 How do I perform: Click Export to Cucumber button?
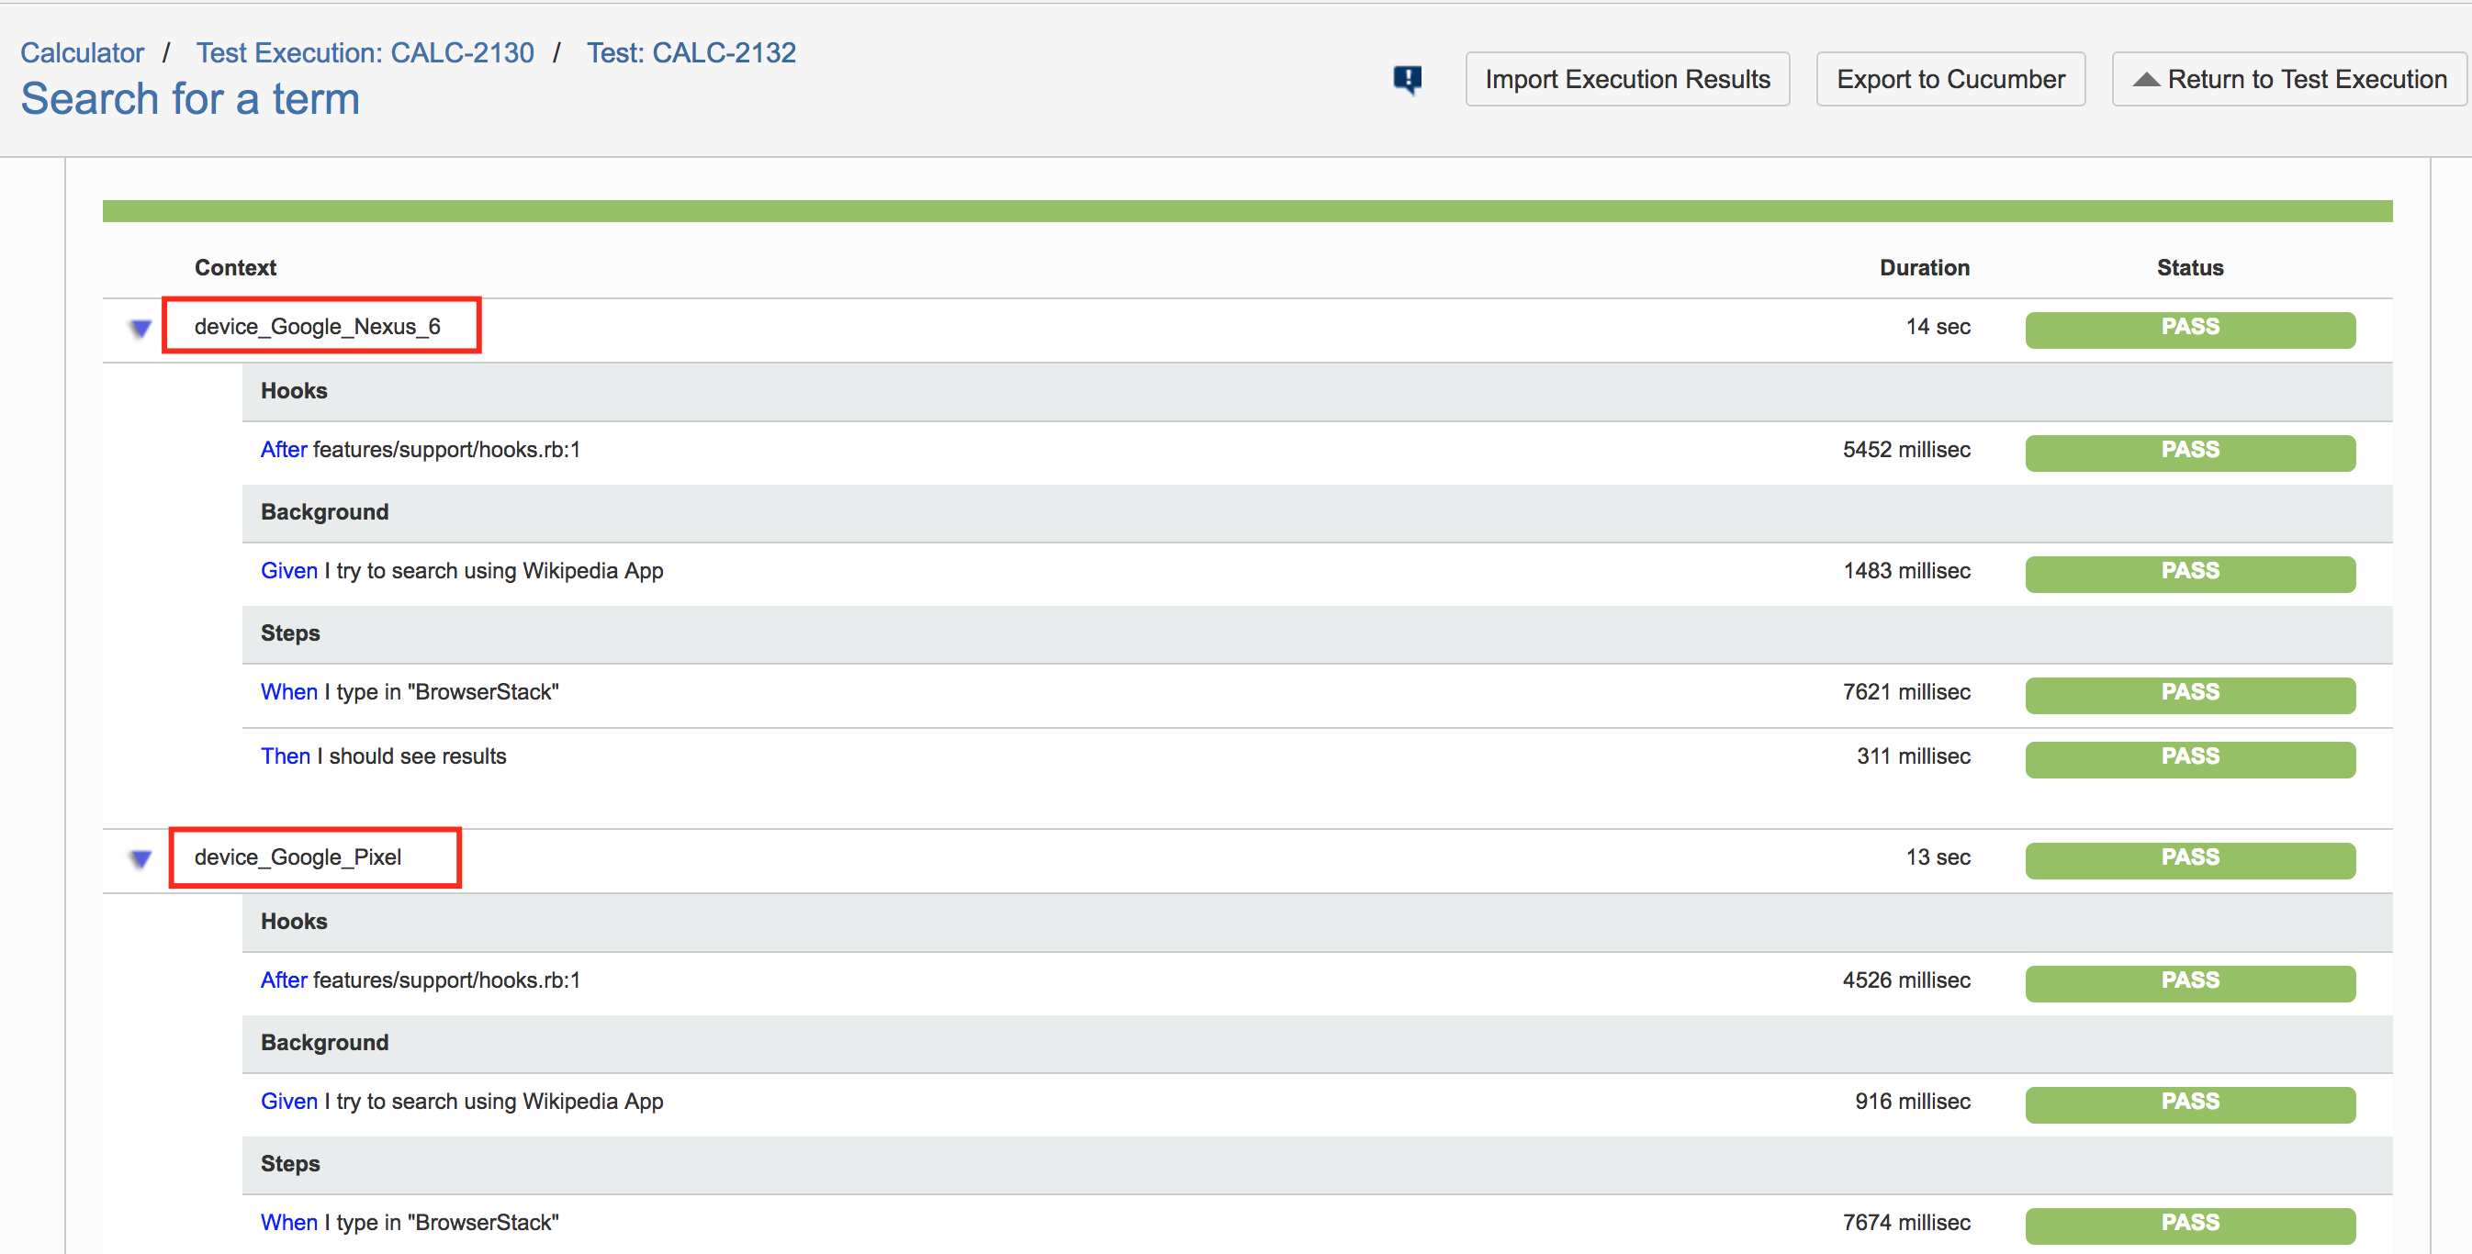(x=1951, y=79)
